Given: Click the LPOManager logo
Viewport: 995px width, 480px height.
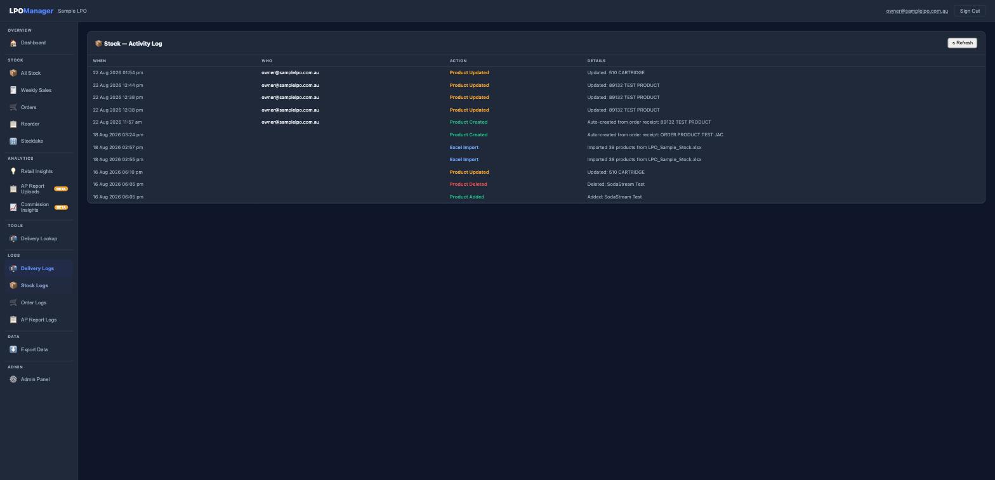Looking at the screenshot, I should pos(31,11).
